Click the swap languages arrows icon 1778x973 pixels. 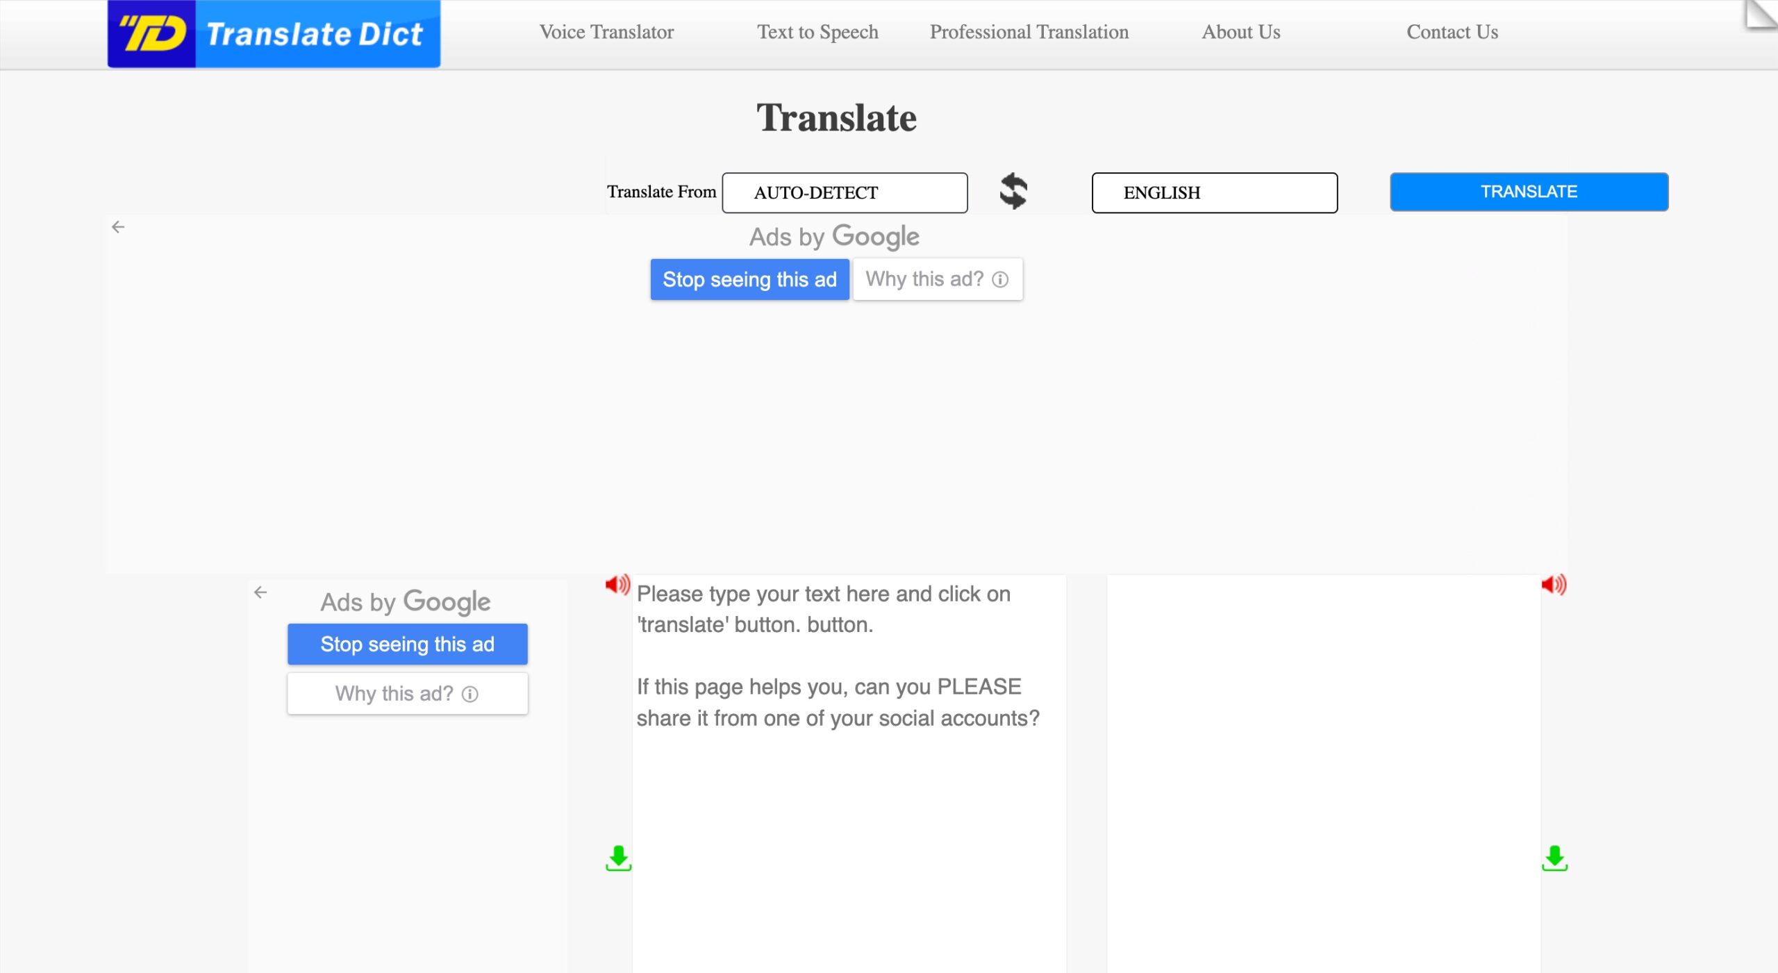(x=1013, y=191)
